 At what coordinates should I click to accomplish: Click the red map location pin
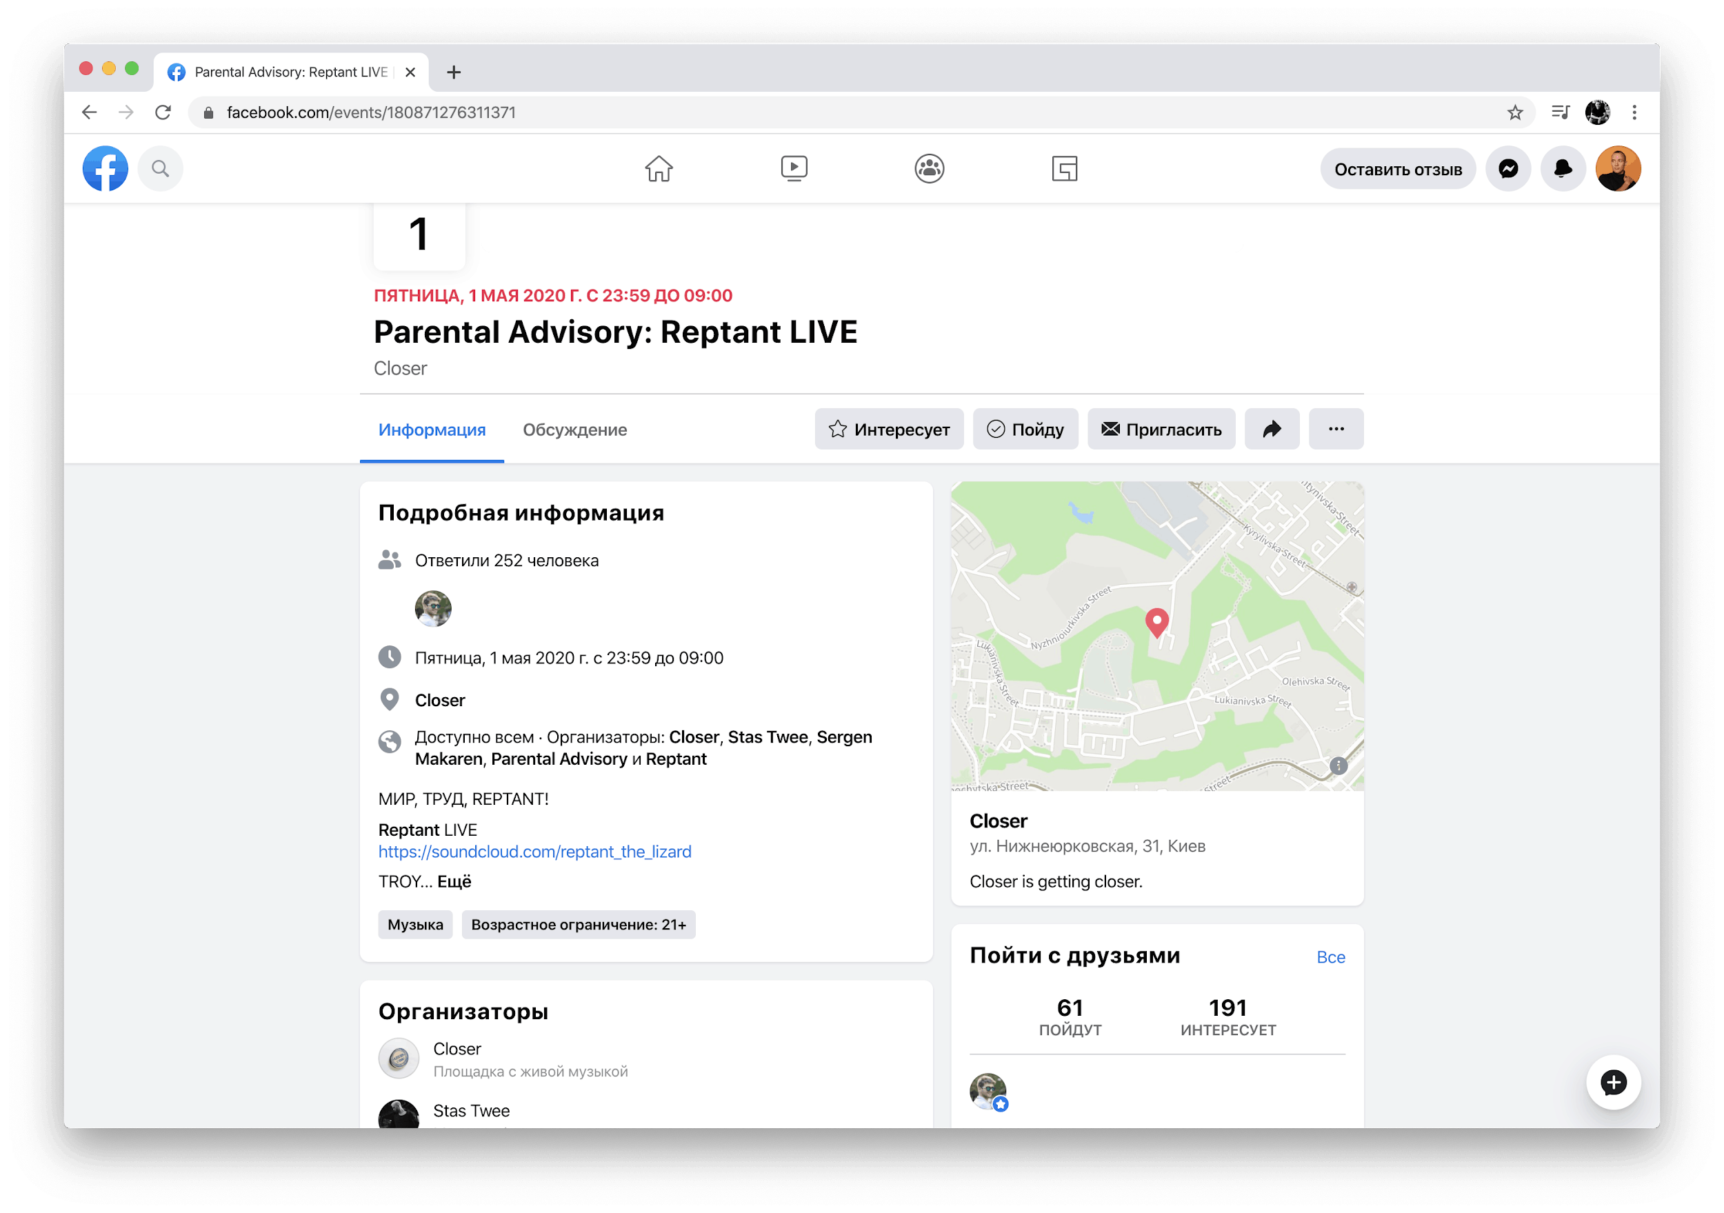[1157, 623]
